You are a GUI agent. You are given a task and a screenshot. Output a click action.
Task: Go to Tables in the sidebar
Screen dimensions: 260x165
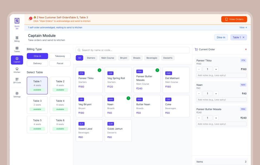point(17,50)
